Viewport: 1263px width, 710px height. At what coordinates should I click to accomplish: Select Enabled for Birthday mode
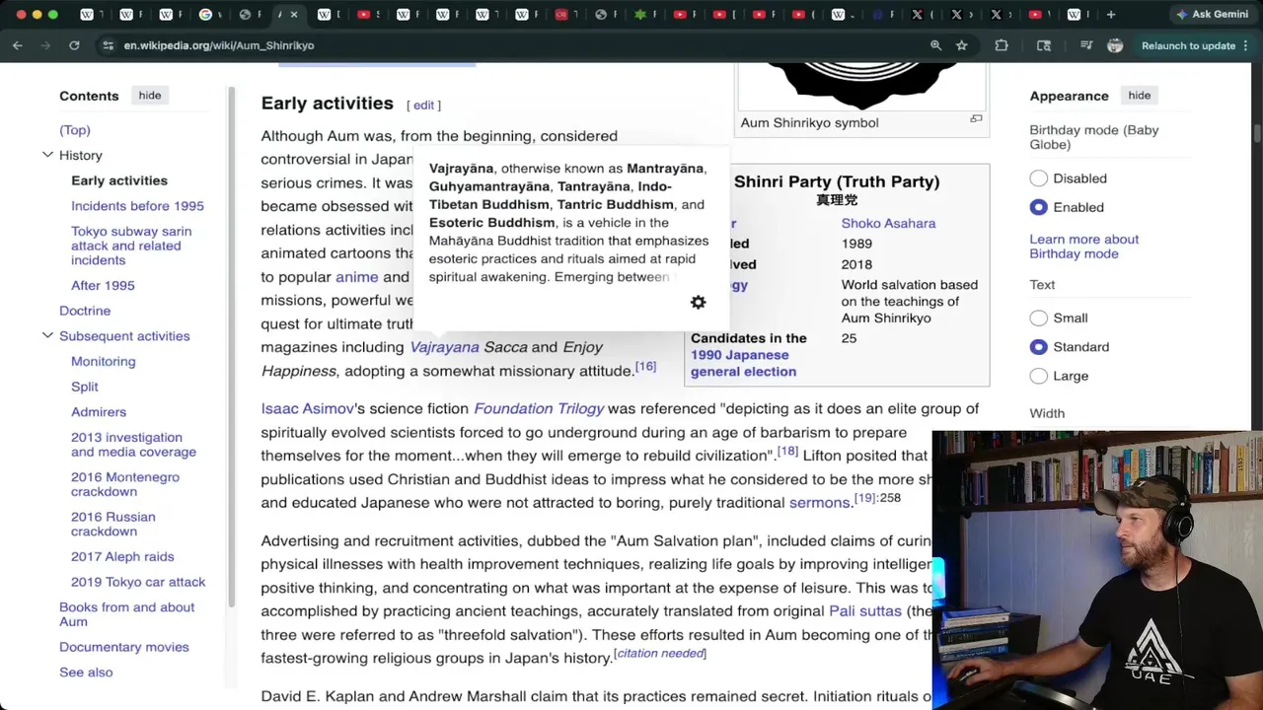point(1038,207)
